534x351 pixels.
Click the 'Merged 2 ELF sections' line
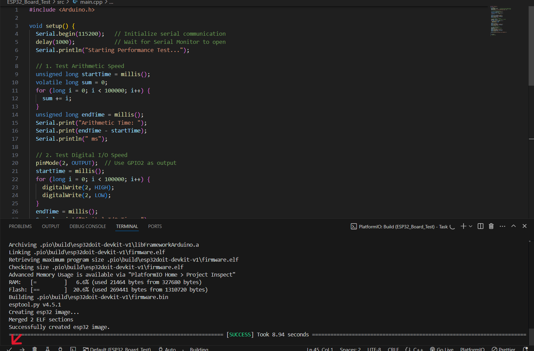click(41, 320)
